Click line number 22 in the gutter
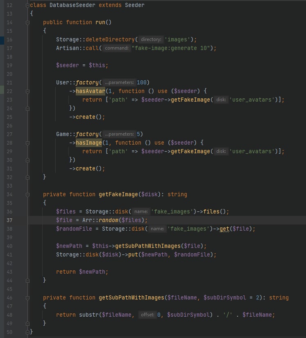306x338 pixels. [x=9, y=91]
